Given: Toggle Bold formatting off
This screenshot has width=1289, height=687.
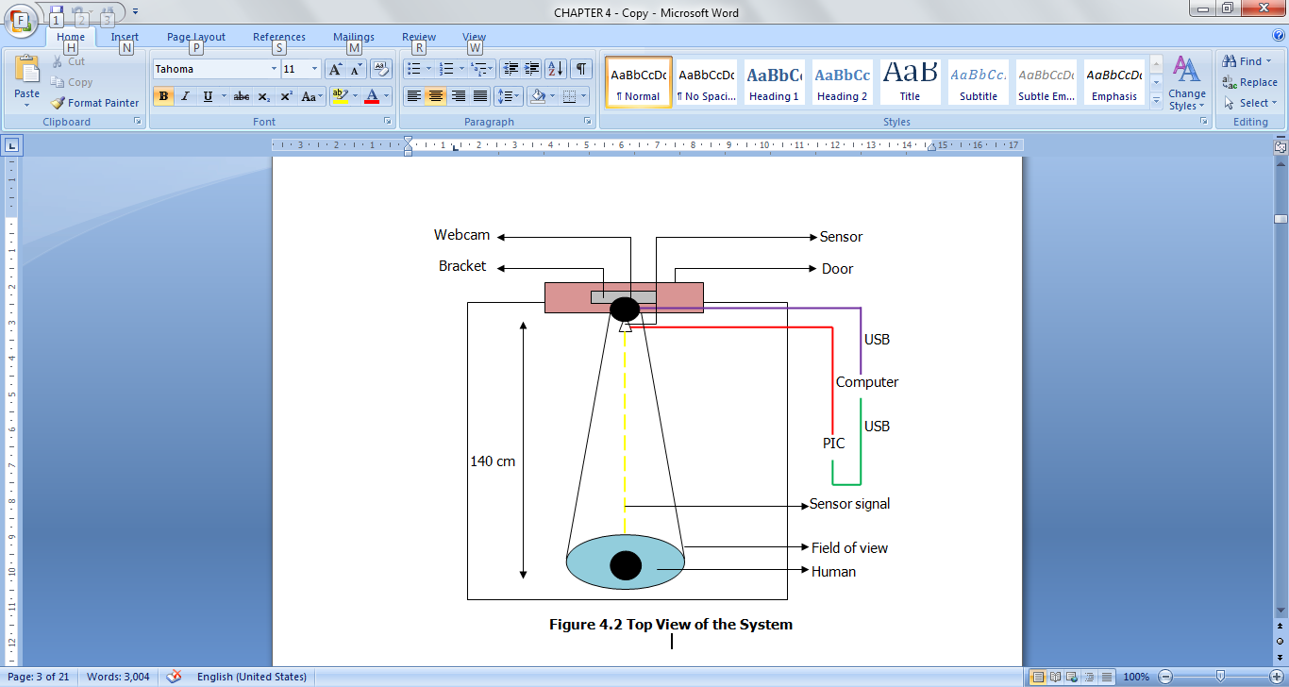Looking at the screenshot, I should coord(163,96).
